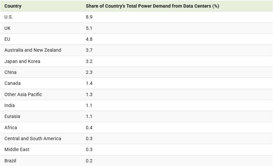Select the Africa row label
Image resolution: width=273 pixels, height=166 pixels.
(x=11, y=128)
